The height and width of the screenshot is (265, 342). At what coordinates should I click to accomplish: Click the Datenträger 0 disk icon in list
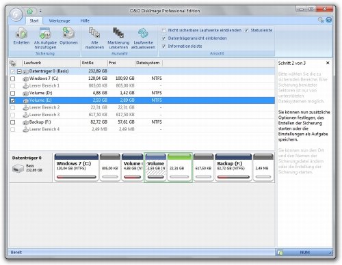(x=25, y=72)
